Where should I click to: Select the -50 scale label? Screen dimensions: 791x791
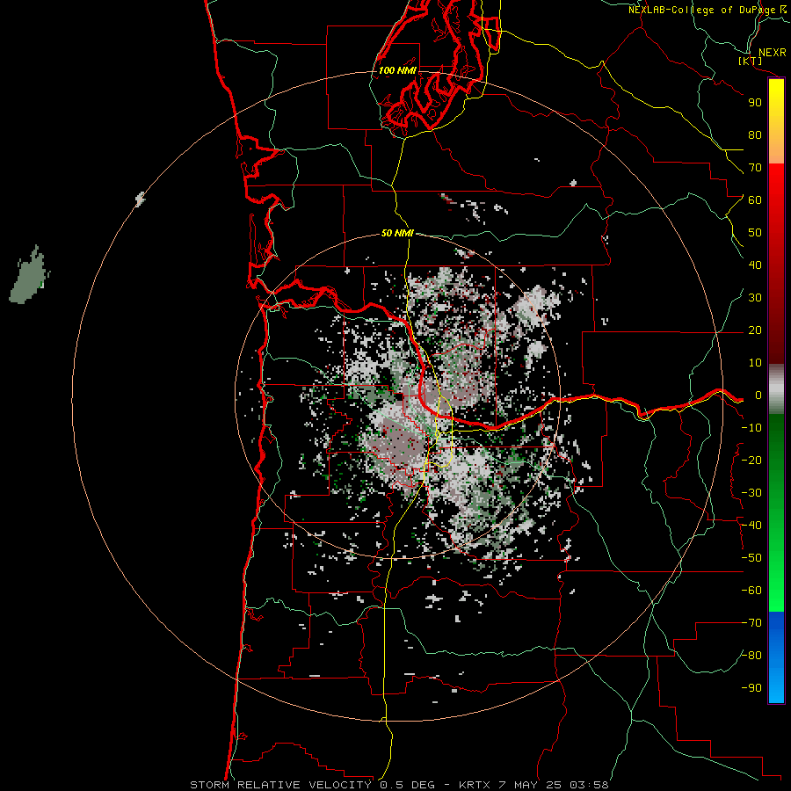tap(751, 558)
